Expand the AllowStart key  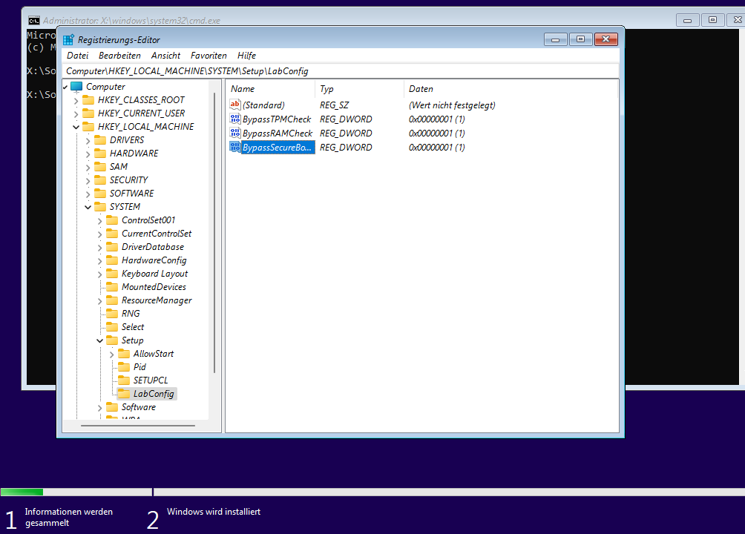(x=111, y=355)
